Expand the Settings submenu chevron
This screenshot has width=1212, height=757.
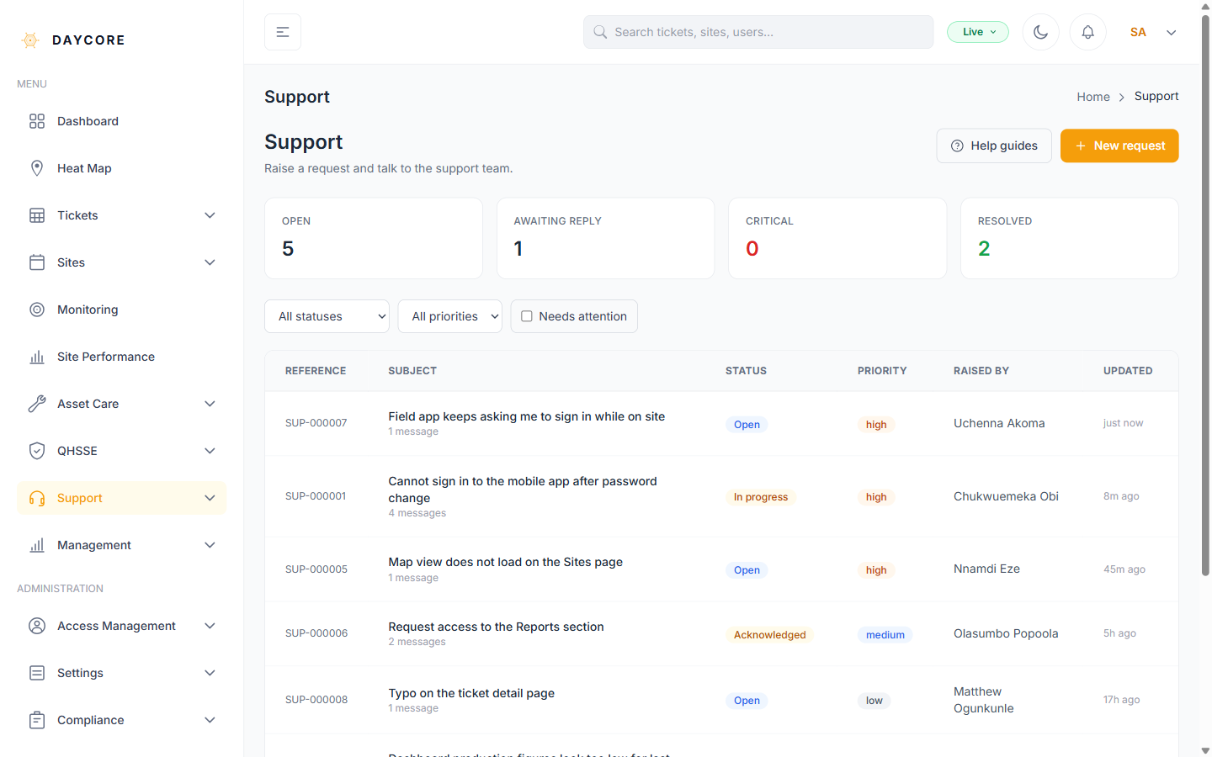(x=210, y=673)
